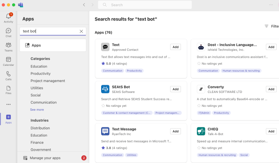Choose Finance industry
This screenshot has width=279, height=163.
(37, 142)
